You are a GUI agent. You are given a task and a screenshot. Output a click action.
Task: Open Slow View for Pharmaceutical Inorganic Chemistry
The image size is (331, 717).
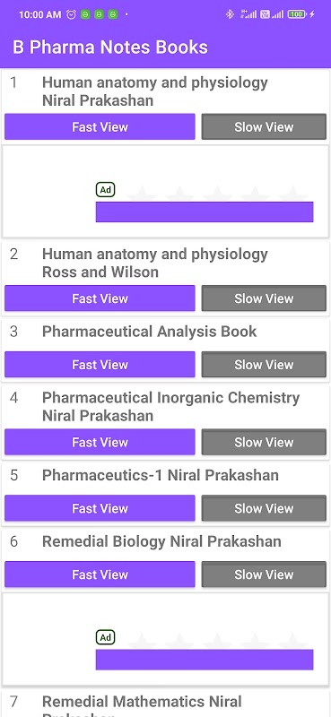264,442
